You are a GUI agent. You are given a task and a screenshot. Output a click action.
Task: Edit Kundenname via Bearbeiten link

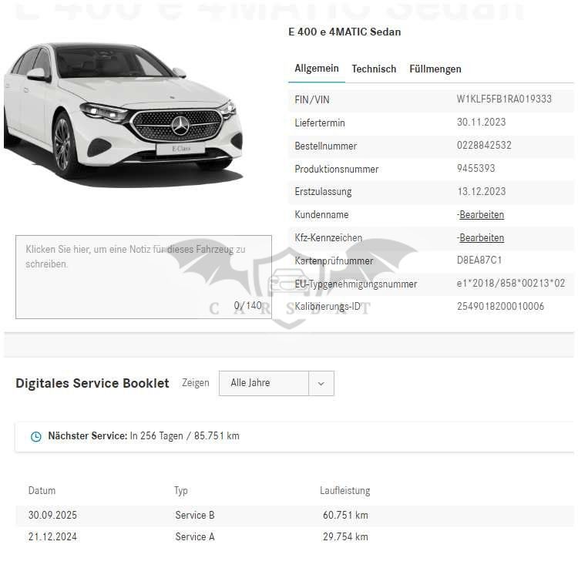[x=482, y=215]
